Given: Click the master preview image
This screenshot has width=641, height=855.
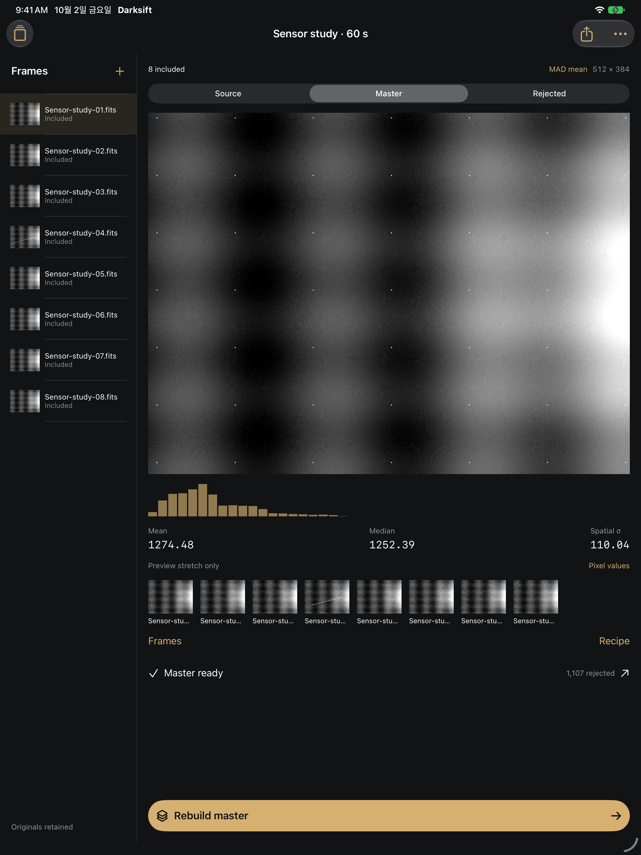Looking at the screenshot, I should [x=389, y=293].
